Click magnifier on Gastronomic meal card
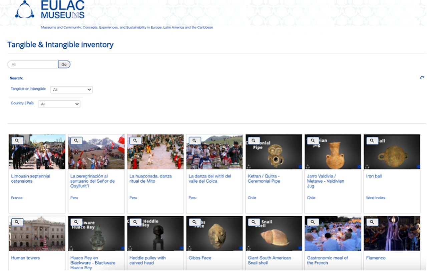Image resolution: width=427 pixels, height=271 pixels. [313, 222]
